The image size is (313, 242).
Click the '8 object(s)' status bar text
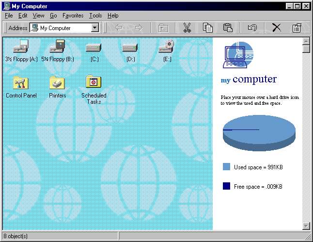(16, 236)
